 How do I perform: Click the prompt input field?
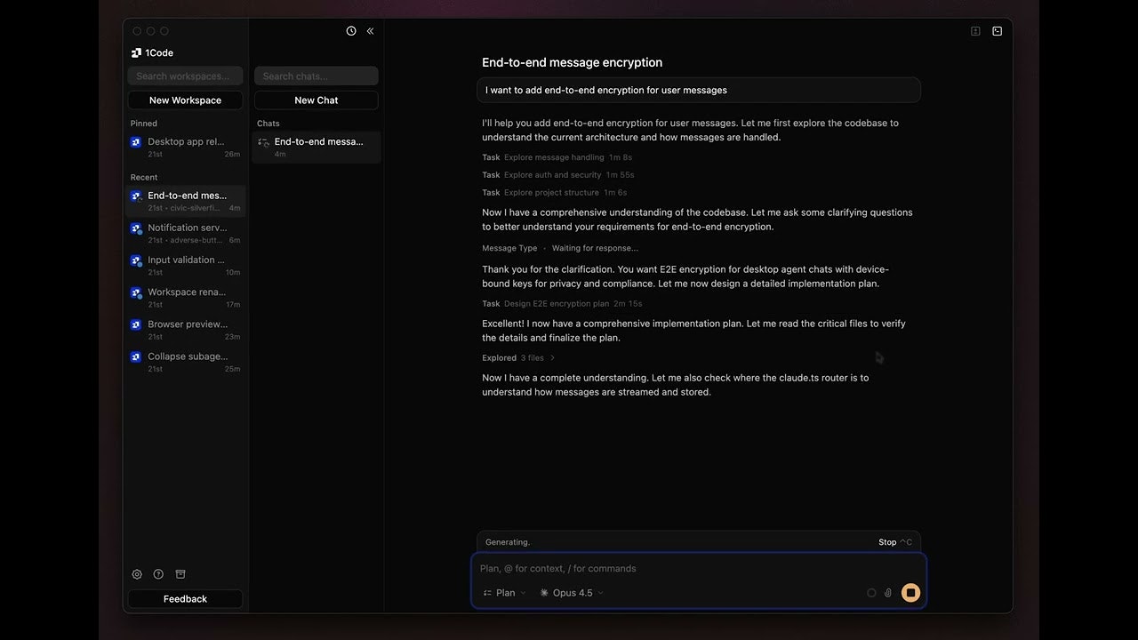[698, 568]
